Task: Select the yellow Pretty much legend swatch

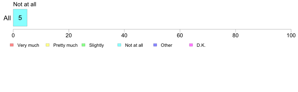Action: coord(47,45)
